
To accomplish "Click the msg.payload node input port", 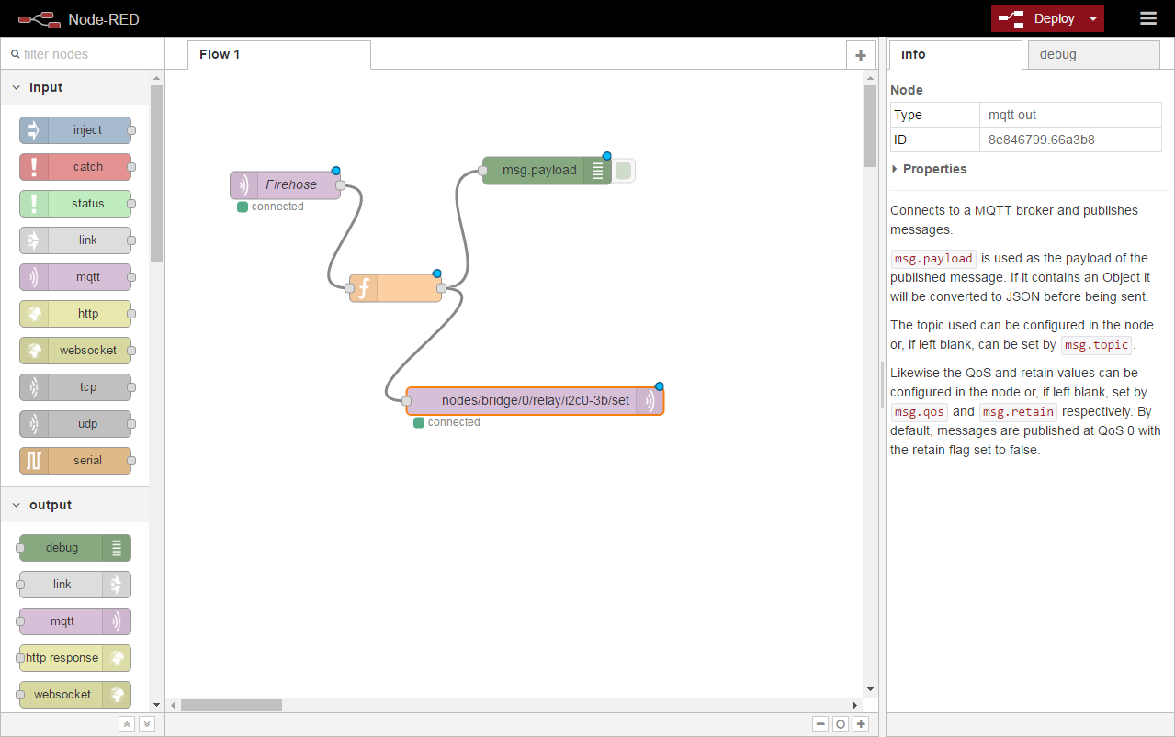I will point(482,170).
